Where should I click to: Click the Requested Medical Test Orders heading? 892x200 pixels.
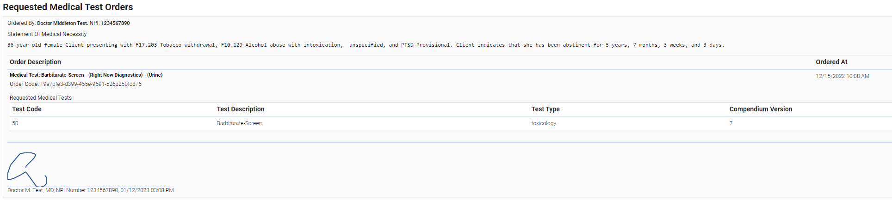68,7
